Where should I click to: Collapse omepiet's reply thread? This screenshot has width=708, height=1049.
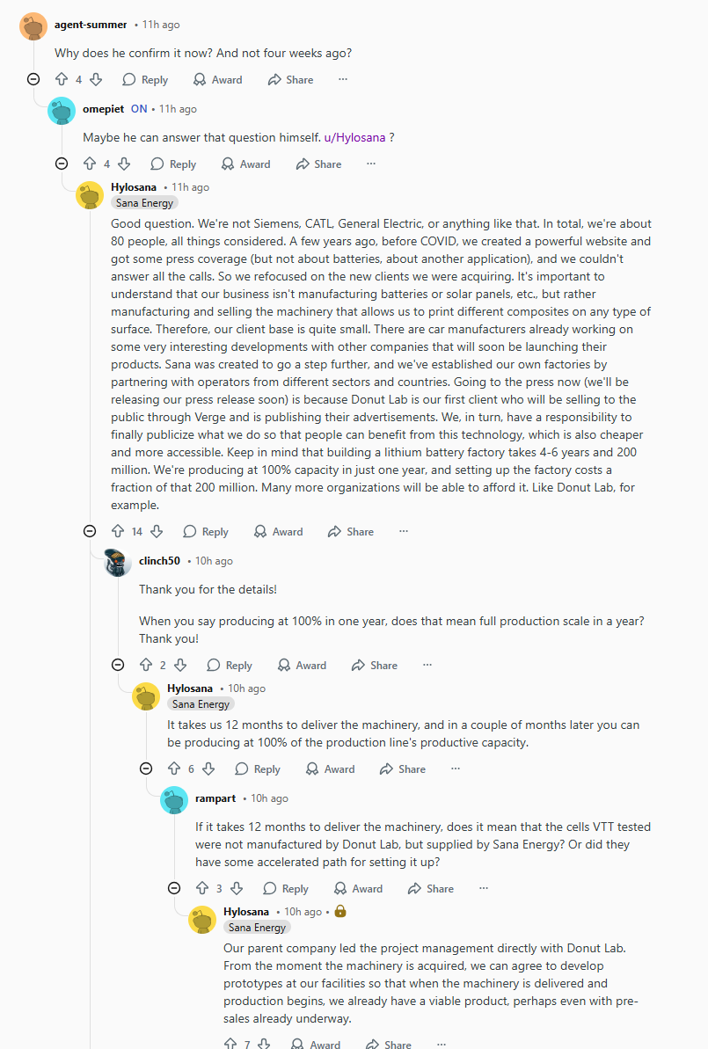[x=62, y=164]
